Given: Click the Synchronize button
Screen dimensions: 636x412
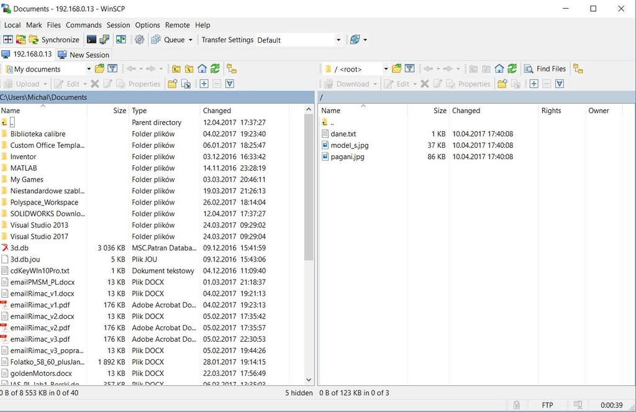Looking at the screenshot, I should pos(55,39).
